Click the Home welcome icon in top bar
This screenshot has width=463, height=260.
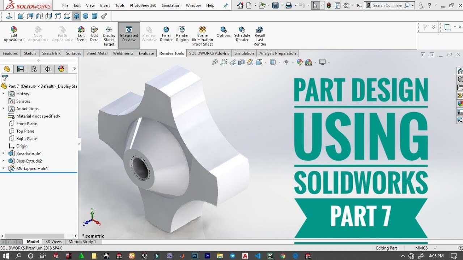241,5
